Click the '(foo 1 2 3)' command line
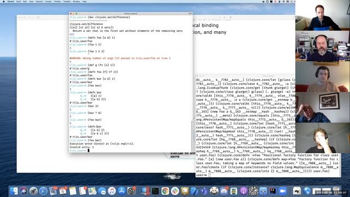The image size is (350, 197). [87, 51]
